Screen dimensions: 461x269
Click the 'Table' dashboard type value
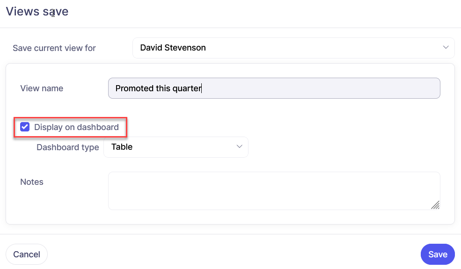tap(122, 147)
